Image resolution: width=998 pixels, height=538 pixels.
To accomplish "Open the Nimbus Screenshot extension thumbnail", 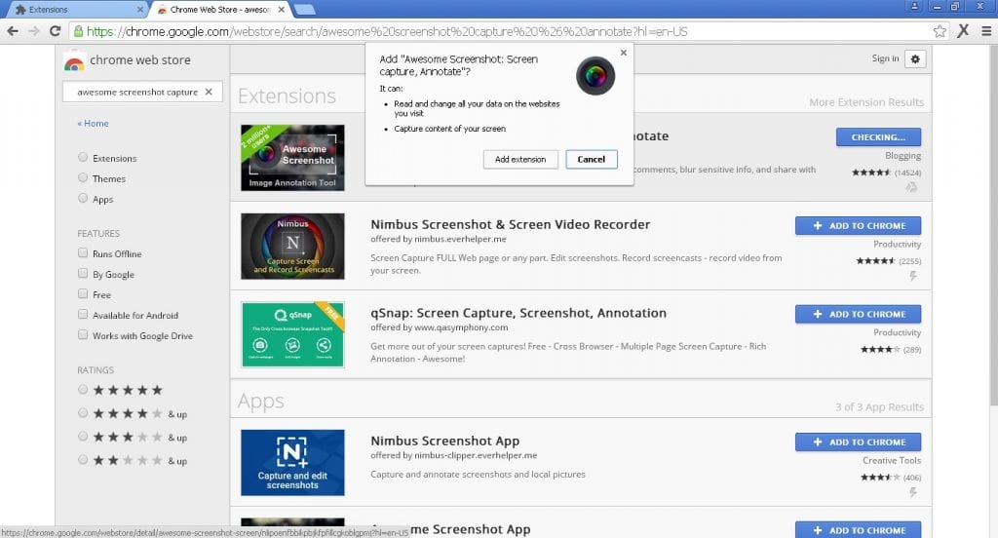I will (x=292, y=246).
